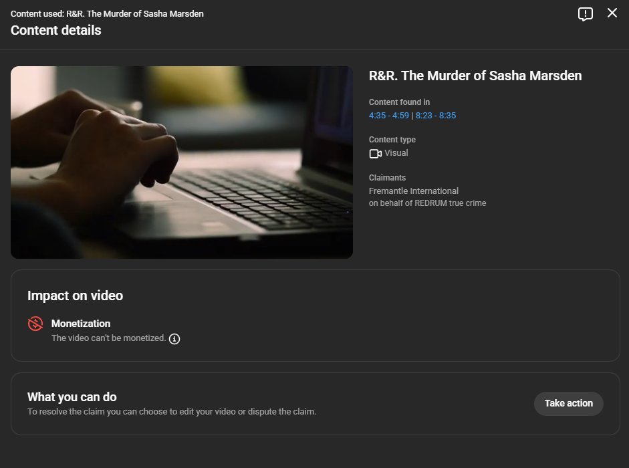The width and height of the screenshot is (629, 468).
Task: Click the send feedback icon
Action: click(x=586, y=13)
